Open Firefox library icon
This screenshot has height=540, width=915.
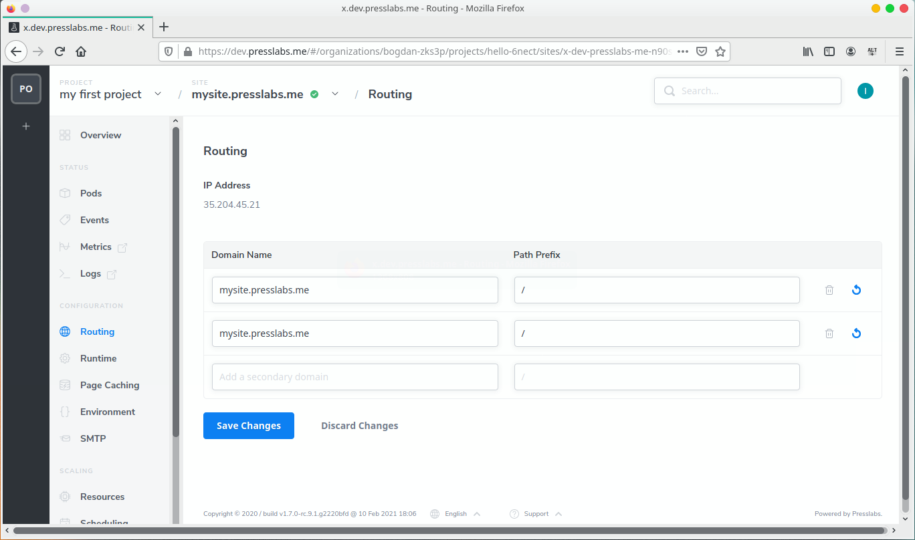click(808, 51)
